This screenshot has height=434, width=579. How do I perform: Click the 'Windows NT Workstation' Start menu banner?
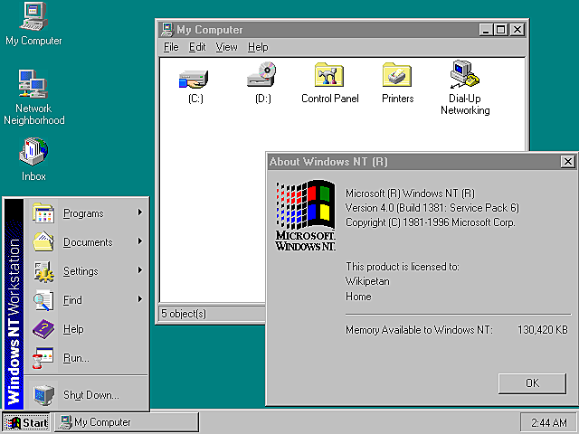(14, 304)
